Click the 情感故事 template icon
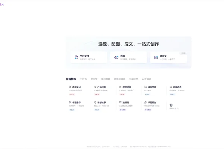 (x=95, y=102)
